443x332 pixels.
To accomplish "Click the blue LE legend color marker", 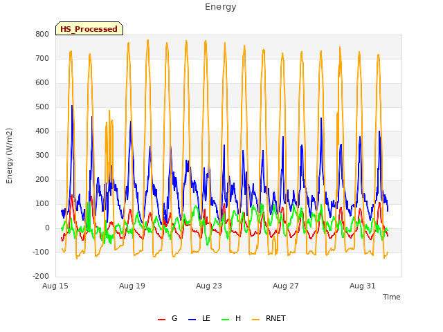I will [x=192, y=320].
